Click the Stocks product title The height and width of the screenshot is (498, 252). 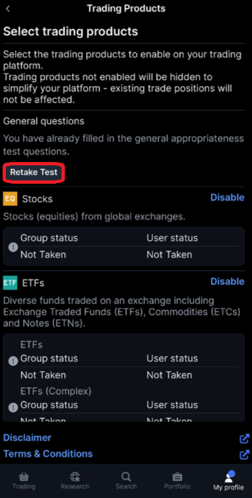[x=37, y=199]
